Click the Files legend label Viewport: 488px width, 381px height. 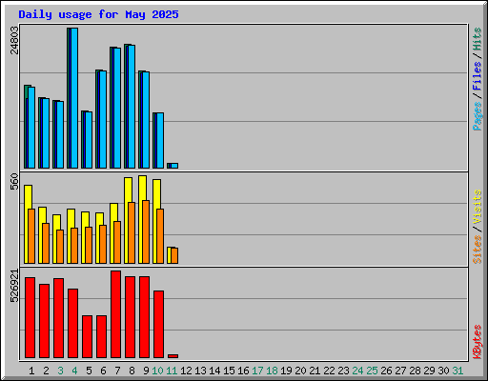(478, 75)
